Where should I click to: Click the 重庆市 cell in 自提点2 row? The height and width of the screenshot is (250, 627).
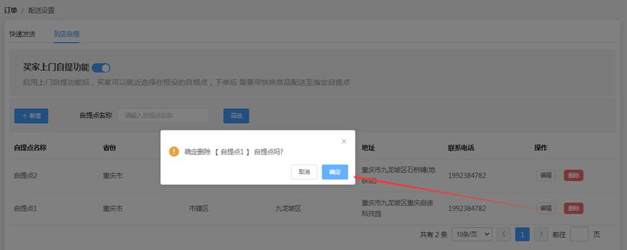(x=113, y=175)
